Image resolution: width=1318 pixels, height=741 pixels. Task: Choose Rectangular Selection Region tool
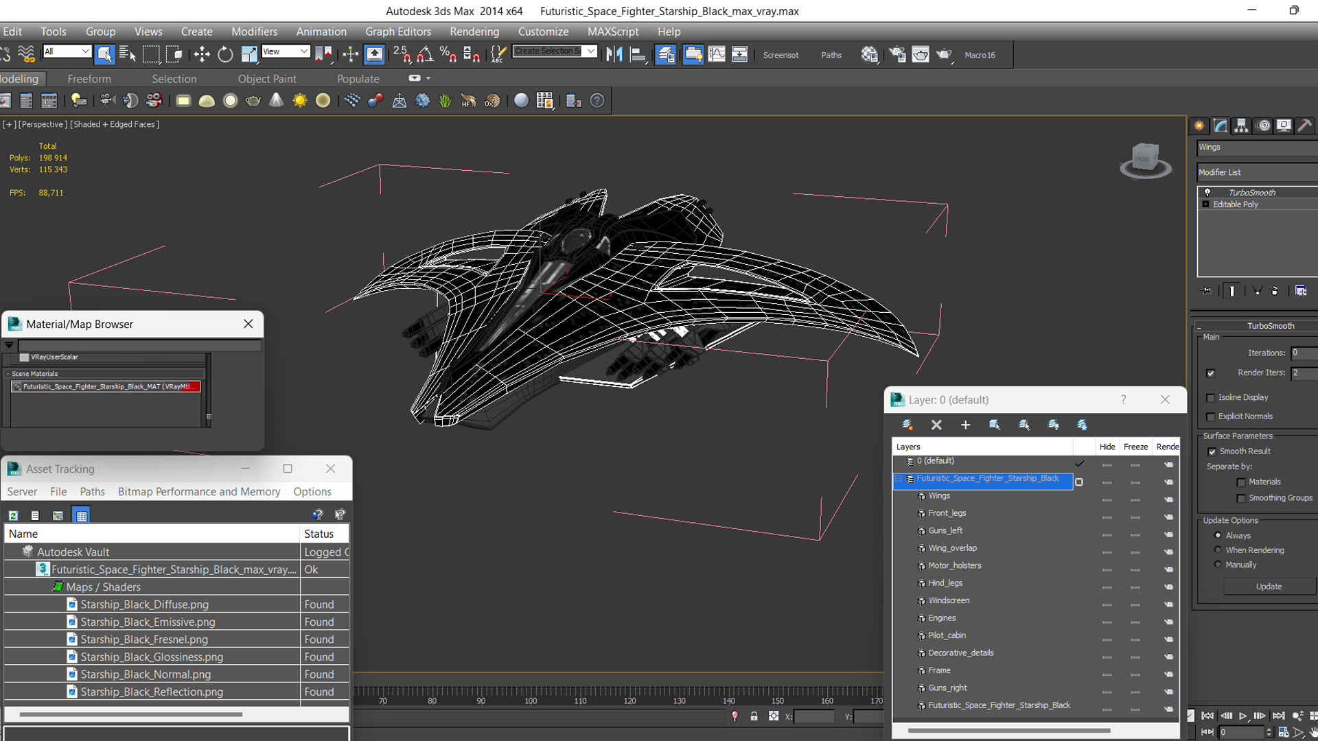point(151,54)
